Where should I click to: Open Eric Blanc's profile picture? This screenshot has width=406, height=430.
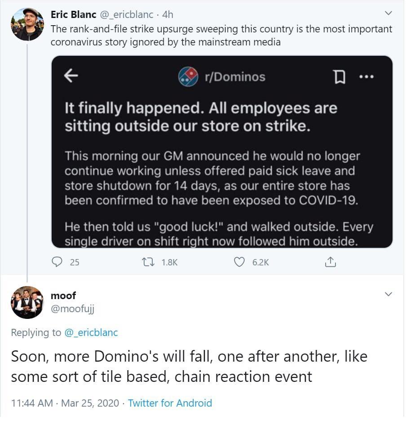point(27,24)
